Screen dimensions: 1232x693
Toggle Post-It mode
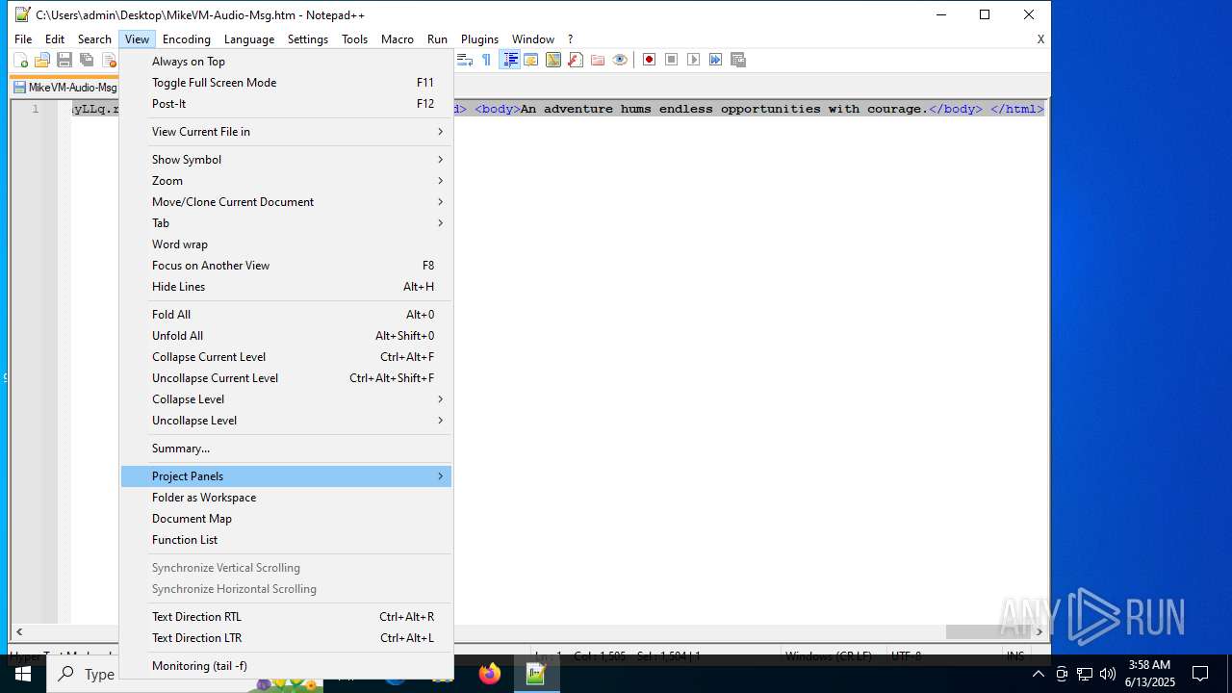(x=286, y=104)
